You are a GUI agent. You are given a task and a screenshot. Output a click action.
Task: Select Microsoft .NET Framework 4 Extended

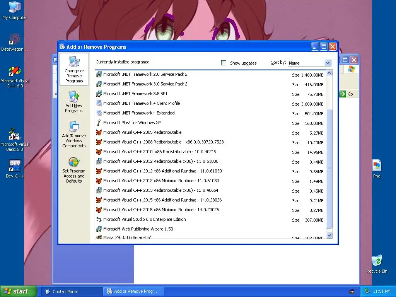tap(211, 113)
